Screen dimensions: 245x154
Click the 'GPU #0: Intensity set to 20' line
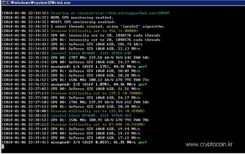[x=81, y=35]
